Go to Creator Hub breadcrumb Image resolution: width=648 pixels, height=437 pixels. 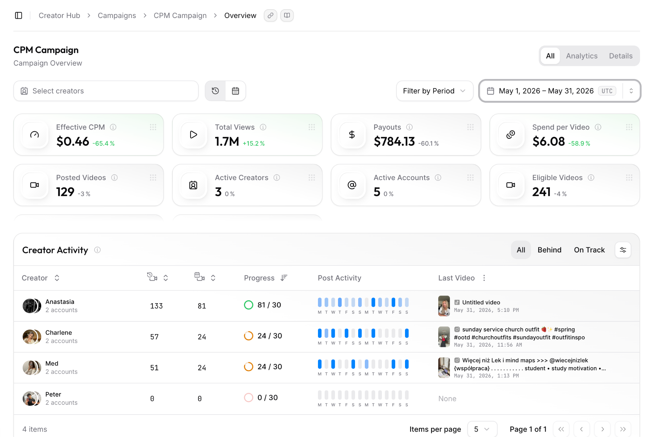pyautogui.click(x=59, y=15)
